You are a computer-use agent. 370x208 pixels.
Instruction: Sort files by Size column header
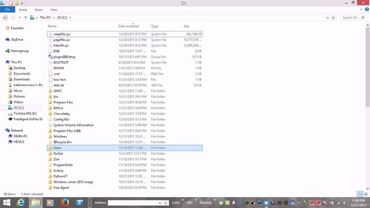(x=186, y=26)
